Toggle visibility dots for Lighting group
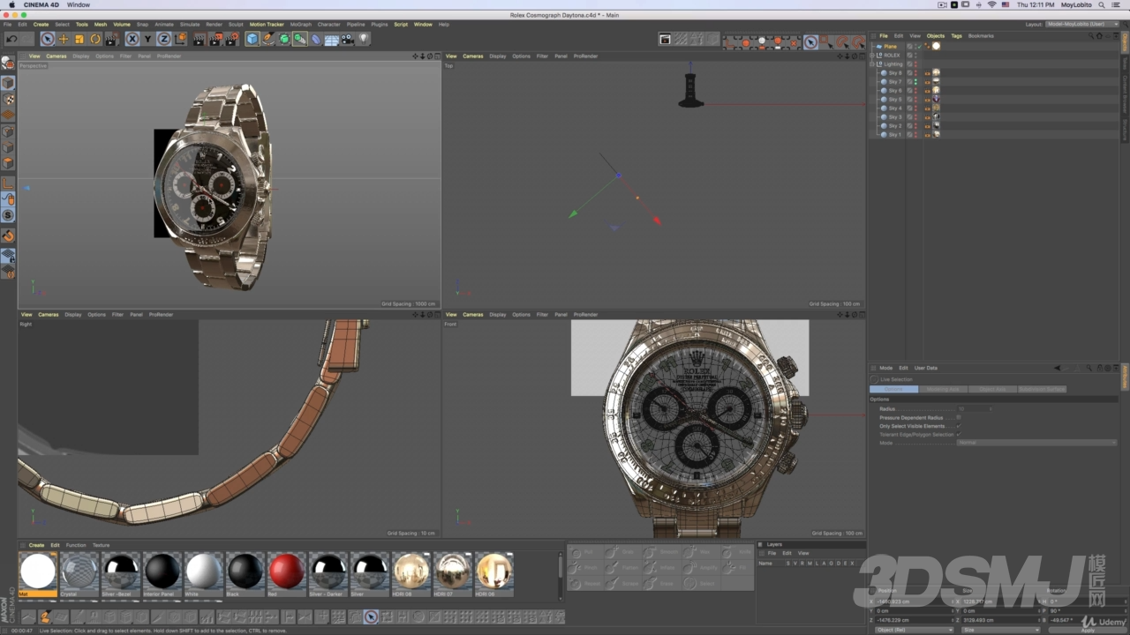 [x=915, y=64]
